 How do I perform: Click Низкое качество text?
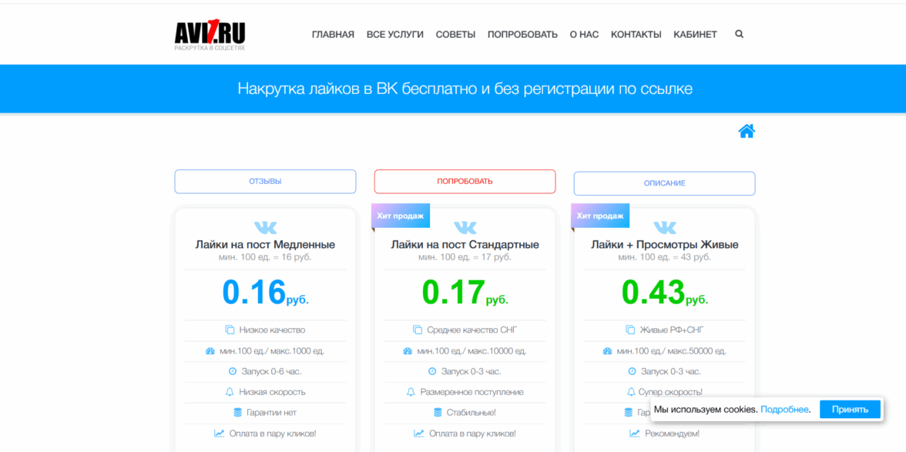(x=272, y=330)
